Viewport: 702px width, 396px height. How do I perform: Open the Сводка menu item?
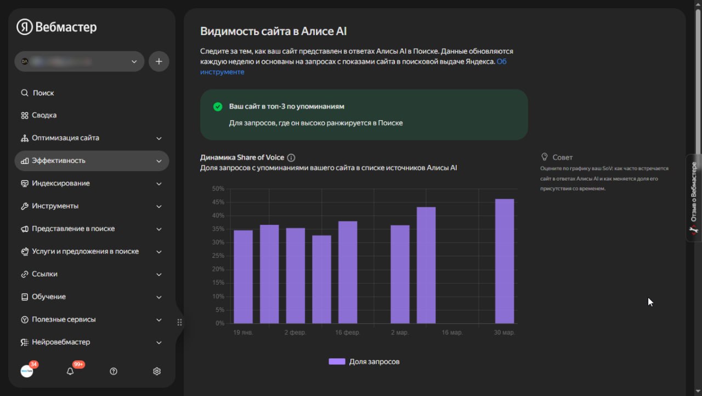point(44,115)
